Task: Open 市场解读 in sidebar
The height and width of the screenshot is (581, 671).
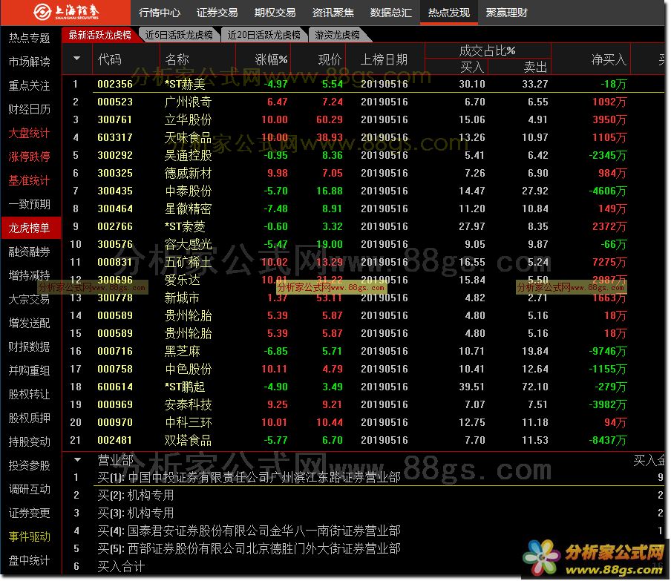Action: pos(30,62)
